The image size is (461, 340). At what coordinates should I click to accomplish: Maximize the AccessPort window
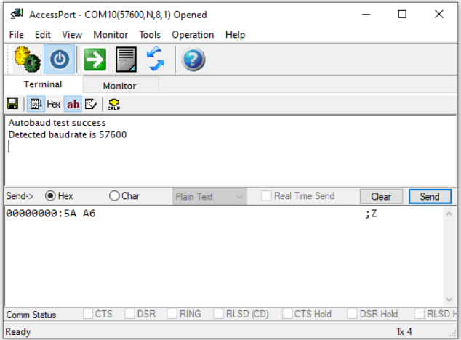(x=402, y=14)
